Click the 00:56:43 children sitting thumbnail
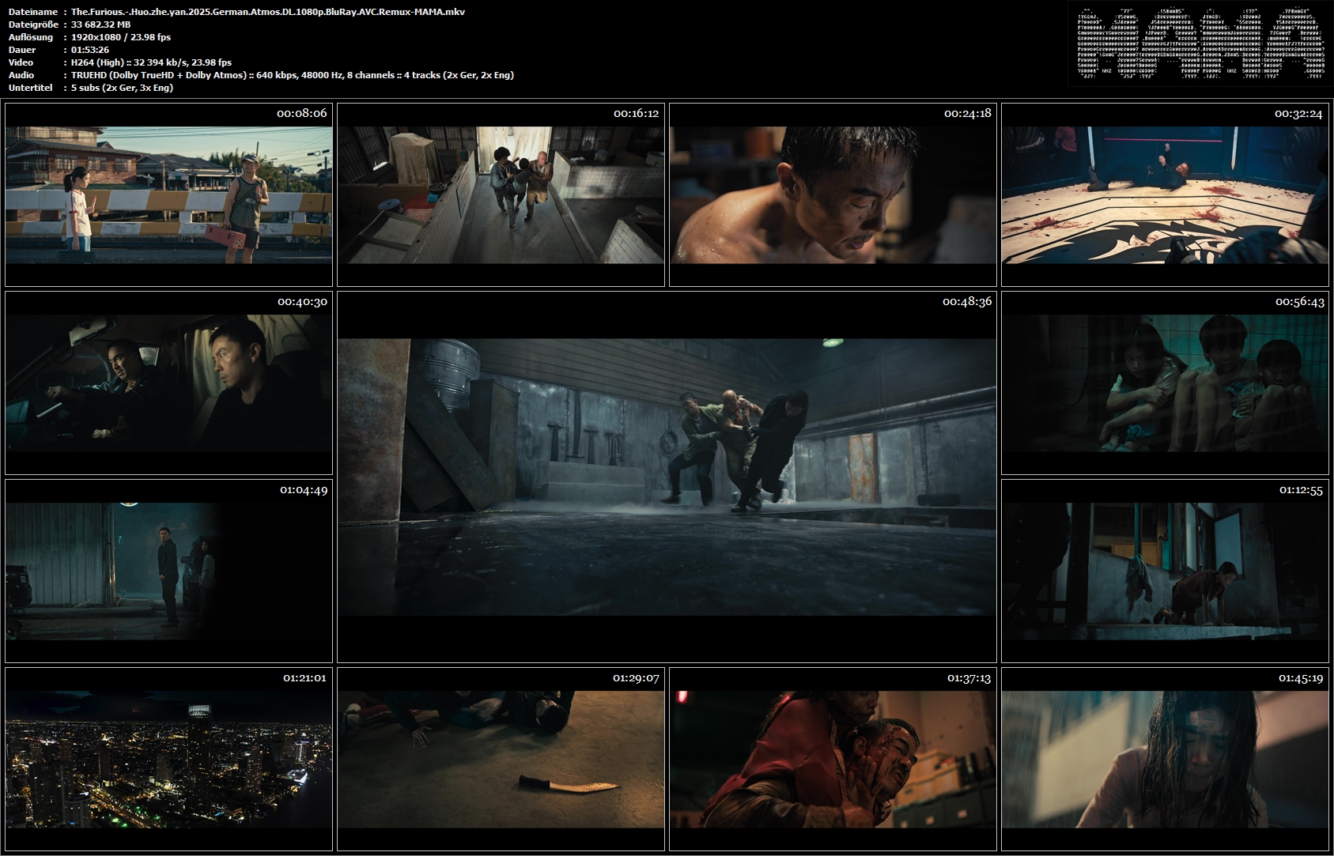 tap(1165, 383)
